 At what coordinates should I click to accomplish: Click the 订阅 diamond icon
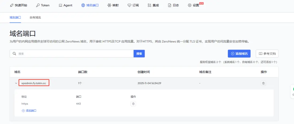pyautogui.click(x=129, y=5)
